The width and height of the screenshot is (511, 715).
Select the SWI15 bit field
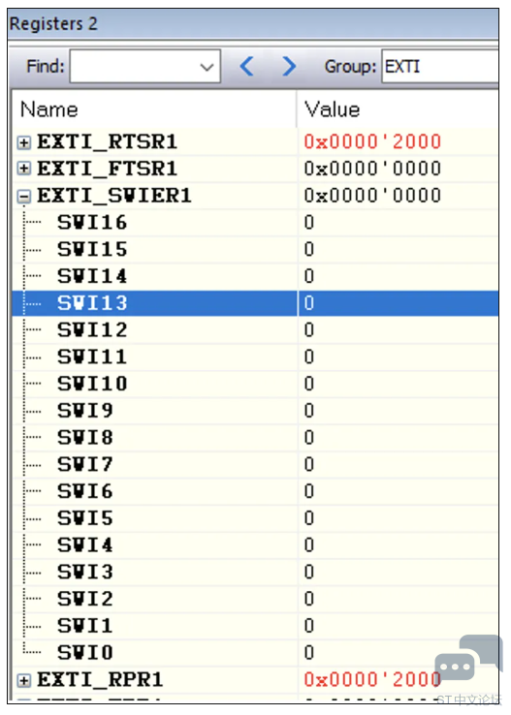click(92, 249)
